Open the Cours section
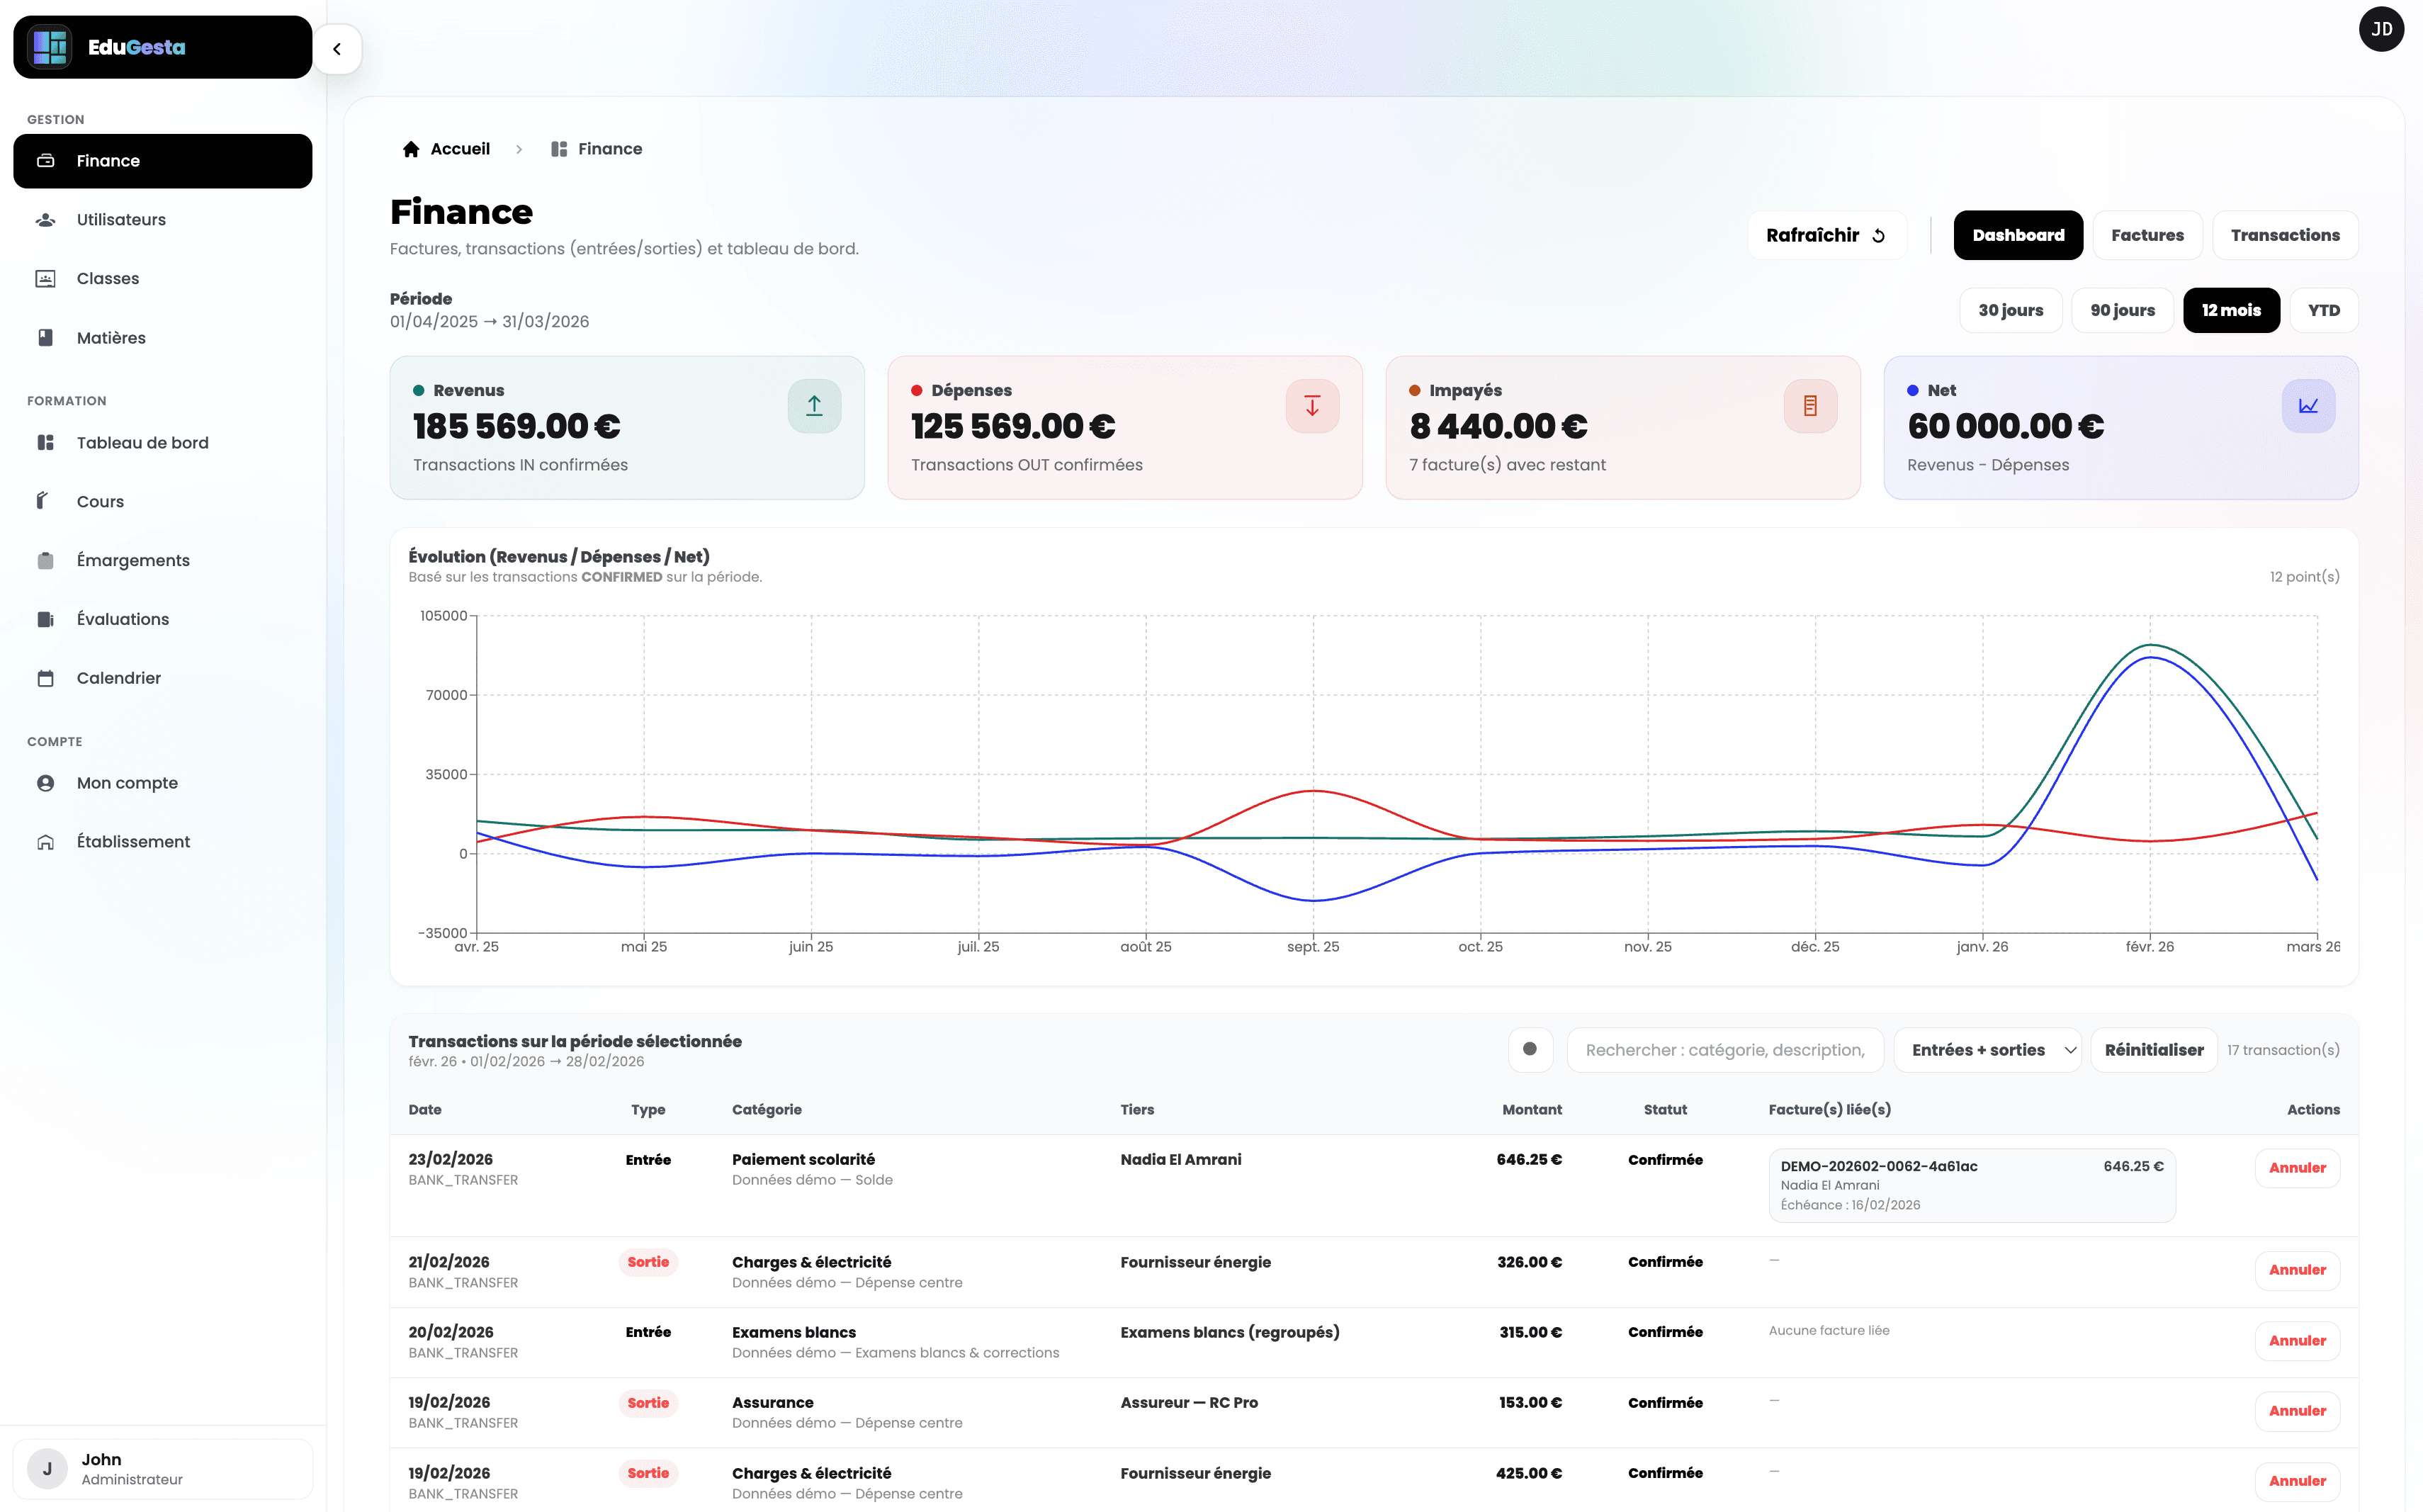2423x1512 pixels. (99, 501)
